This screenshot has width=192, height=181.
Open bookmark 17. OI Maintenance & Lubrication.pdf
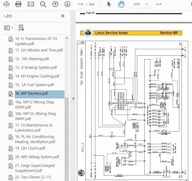click(34, 128)
